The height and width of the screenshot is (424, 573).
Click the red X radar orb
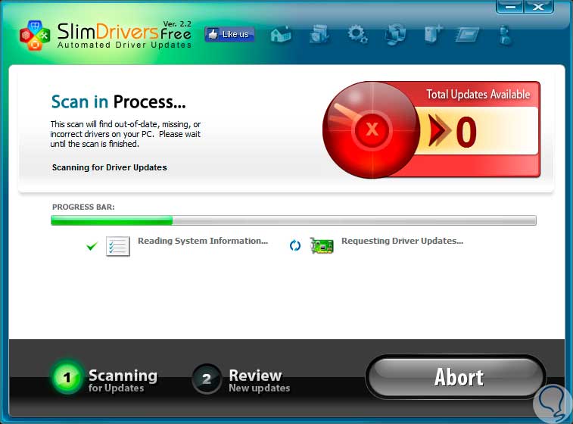click(x=372, y=129)
